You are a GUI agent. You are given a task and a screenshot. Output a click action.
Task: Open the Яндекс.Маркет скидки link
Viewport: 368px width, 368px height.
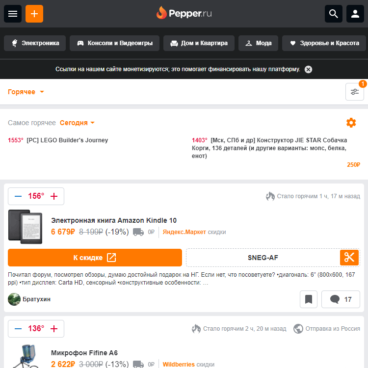pyautogui.click(x=194, y=232)
